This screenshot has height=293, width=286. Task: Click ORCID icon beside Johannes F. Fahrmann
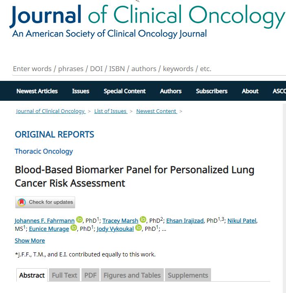click(79, 220)
